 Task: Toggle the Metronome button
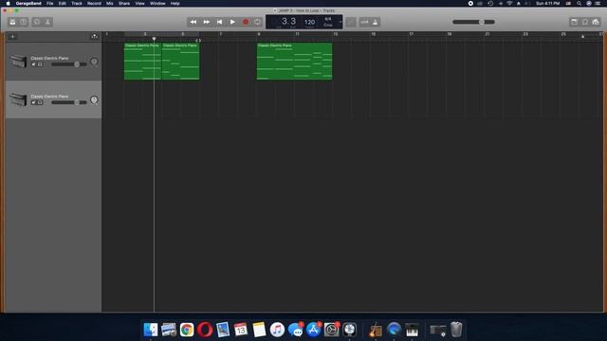(x=376, y=22)
